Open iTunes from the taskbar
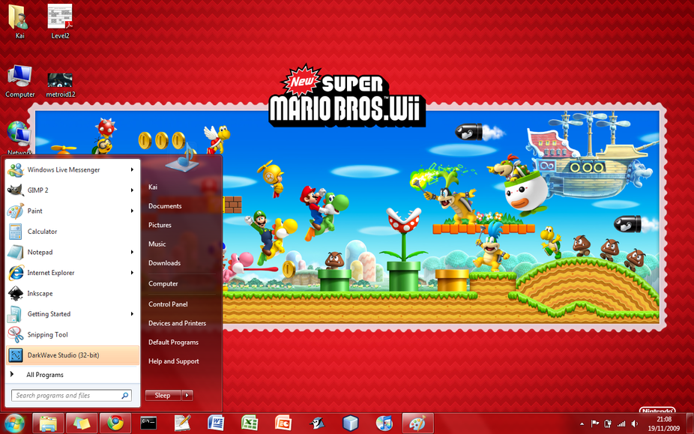 [x=384, y=423]
